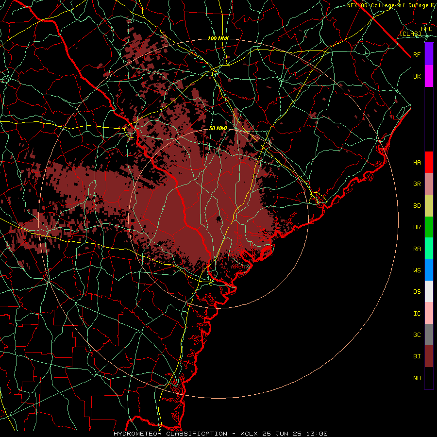Click the GR legend label
This screenshot has width=437, height=437.
tap(417, 184)
